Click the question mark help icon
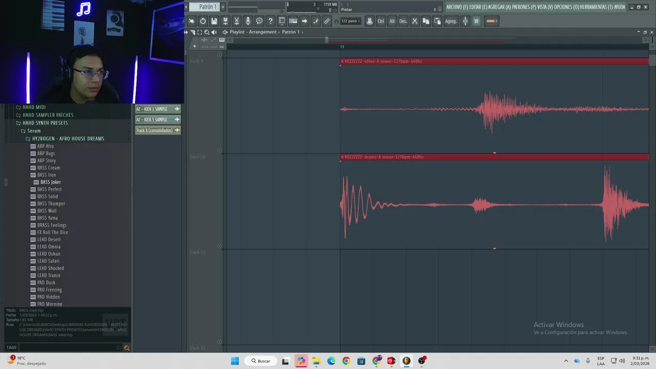Image resolution: width=656 pixels, height=369 pixels. [271, 21]
